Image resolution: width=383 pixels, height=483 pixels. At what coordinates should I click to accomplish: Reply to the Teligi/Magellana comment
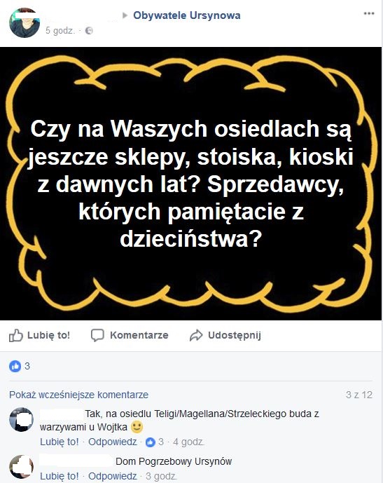[x=113, y=442]
